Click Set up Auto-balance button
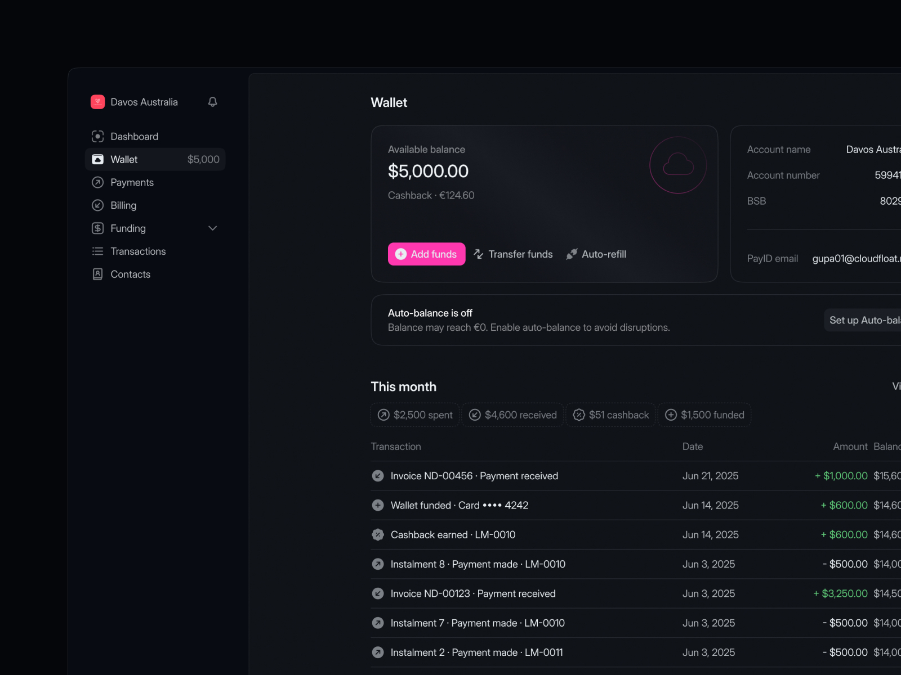901x675 pixels. point(863,320)
